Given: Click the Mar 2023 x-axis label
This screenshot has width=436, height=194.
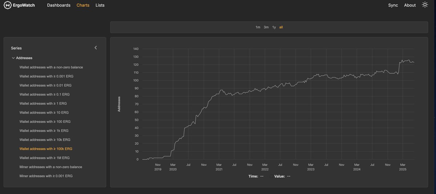Looking at the screenshot, I should pyautogui.click(x=311, y=167).
